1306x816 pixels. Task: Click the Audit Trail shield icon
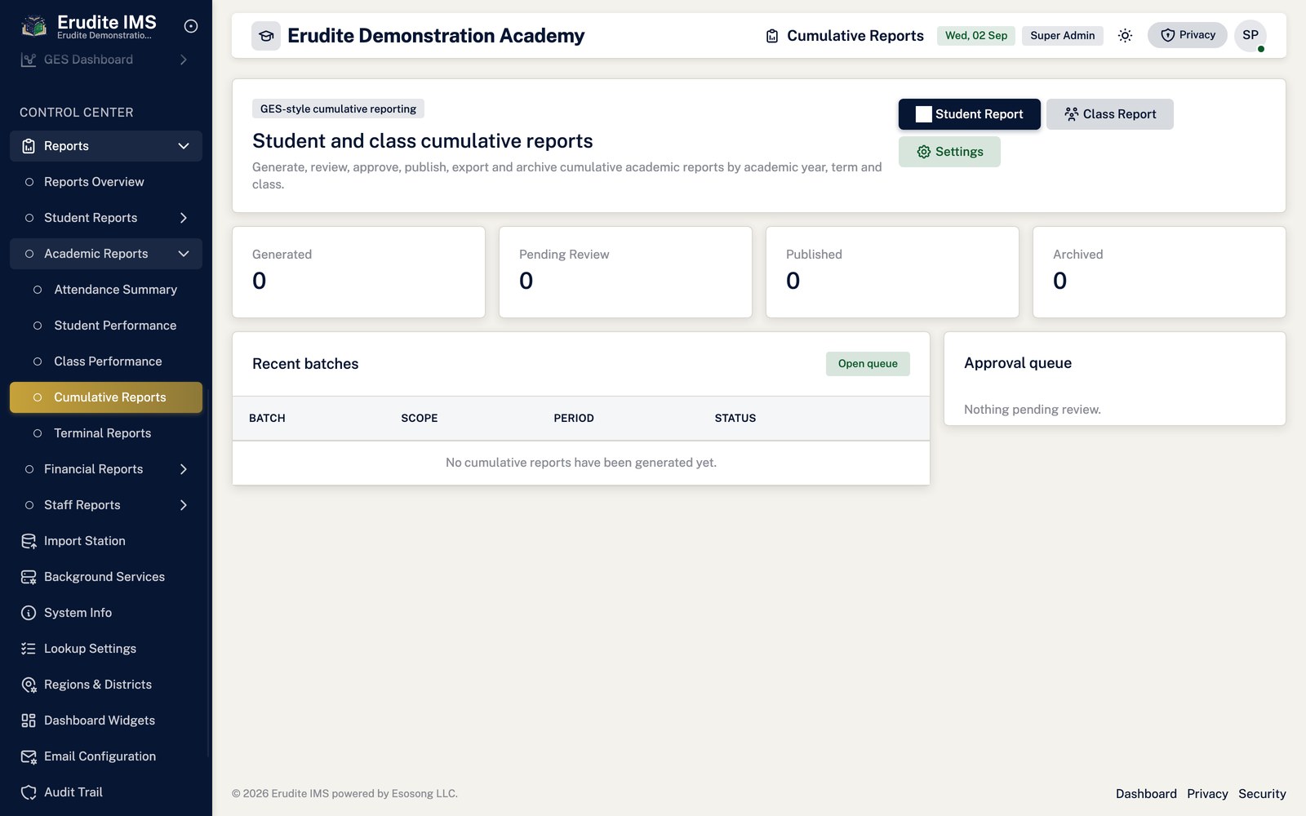pos(29,792)
